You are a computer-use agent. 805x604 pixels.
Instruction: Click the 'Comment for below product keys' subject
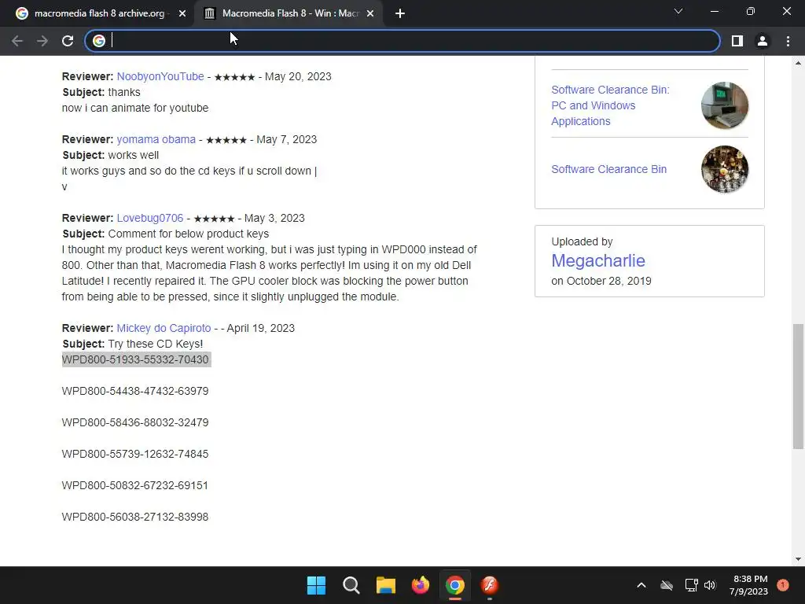pyautogui.click(x=189, y=234)
